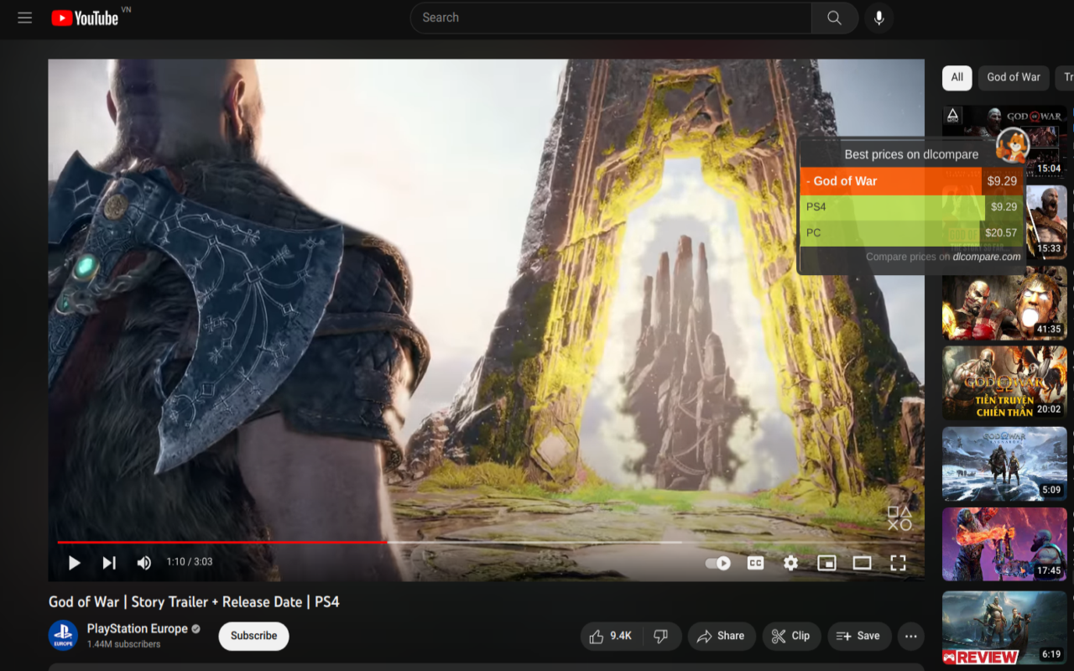Enter full screen mode
1074x671 pixels.
click(898, 563)
